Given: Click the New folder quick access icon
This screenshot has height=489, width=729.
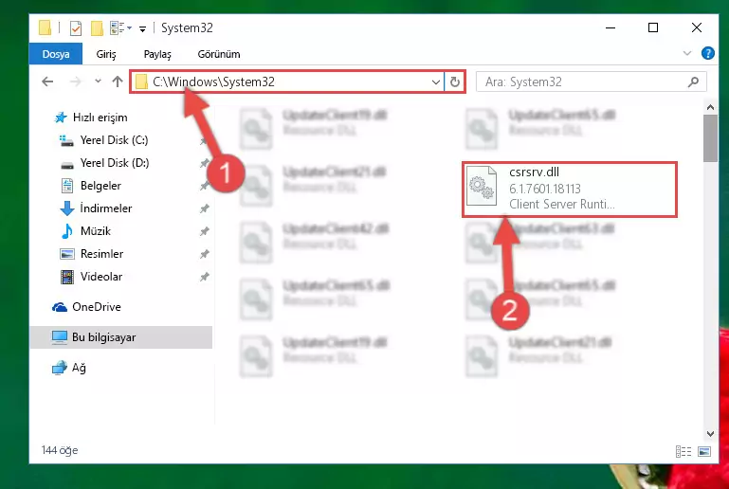Looking at the screenshot, I should pyautogui.click(x=97, y=28).
